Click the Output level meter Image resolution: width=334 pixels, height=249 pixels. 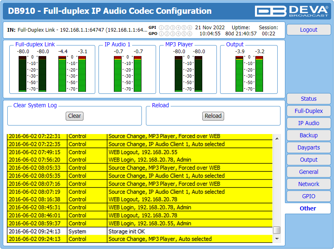(249, 74)
